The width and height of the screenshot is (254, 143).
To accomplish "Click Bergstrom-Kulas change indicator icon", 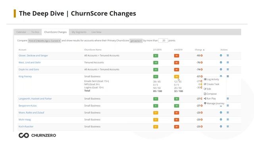I will tap(202, 106).
